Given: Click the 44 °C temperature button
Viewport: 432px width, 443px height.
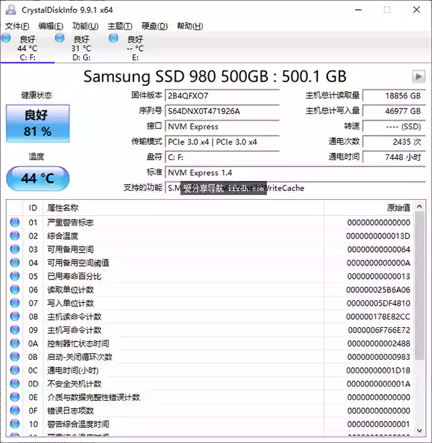Looking at the screenshot, I should (38, 178).
